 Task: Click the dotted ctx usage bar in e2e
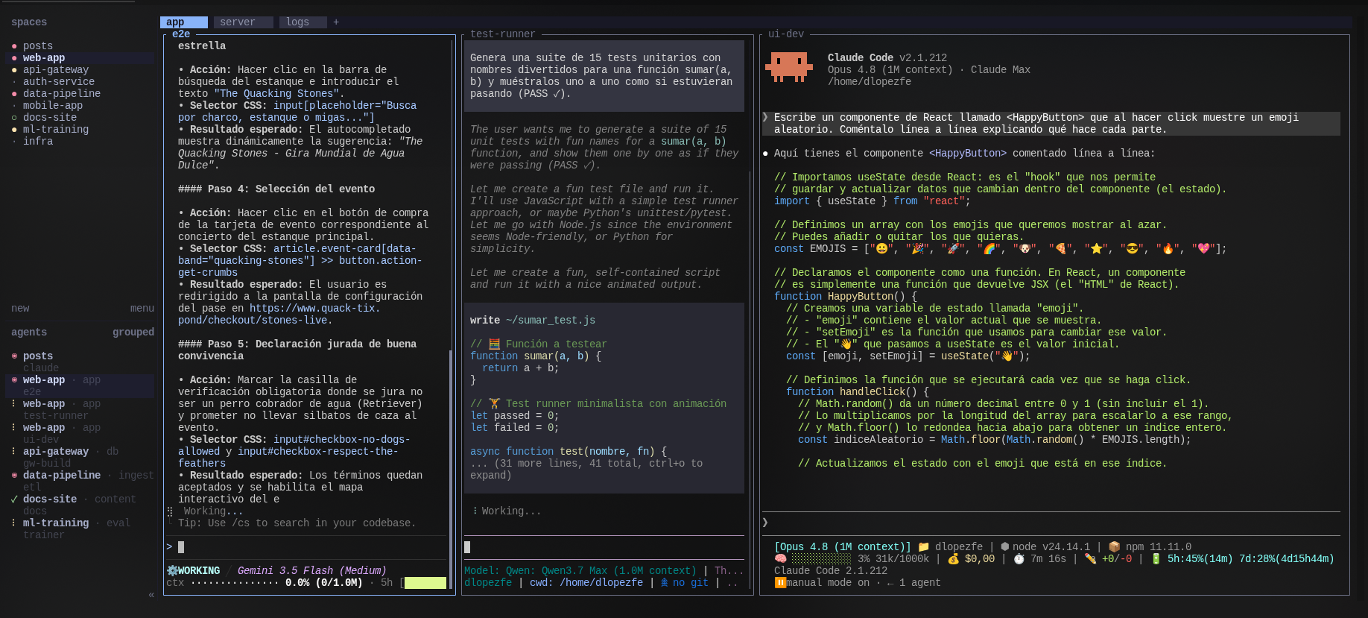click(x=235, y=583)
